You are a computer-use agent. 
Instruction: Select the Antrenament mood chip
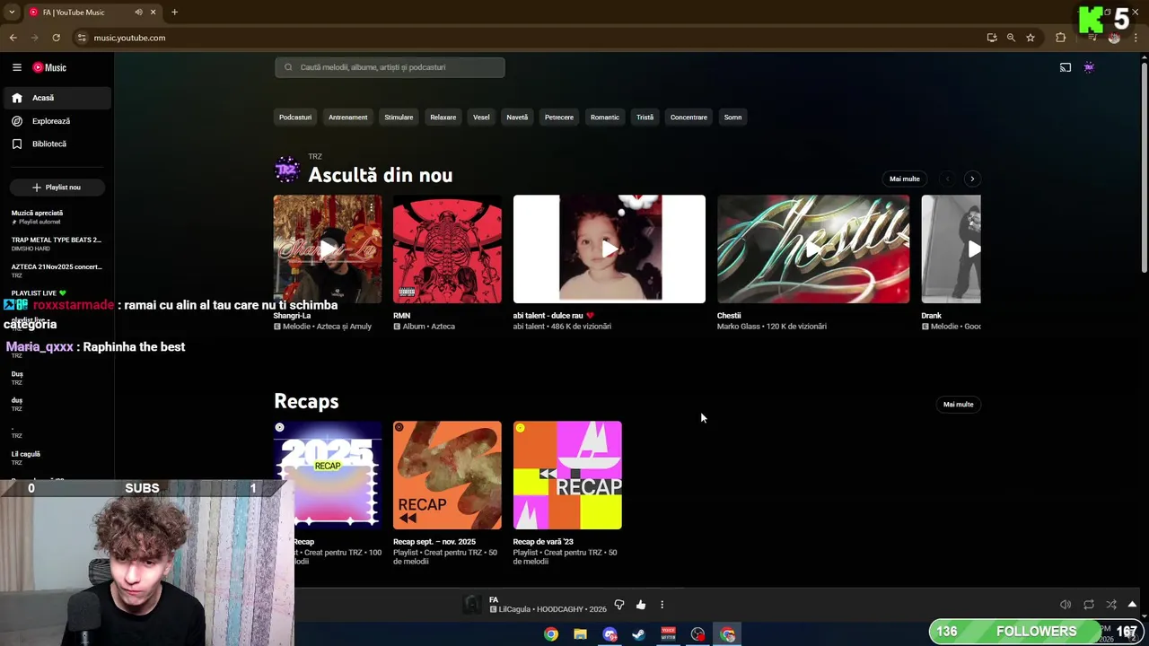click(x=348, y=118)
